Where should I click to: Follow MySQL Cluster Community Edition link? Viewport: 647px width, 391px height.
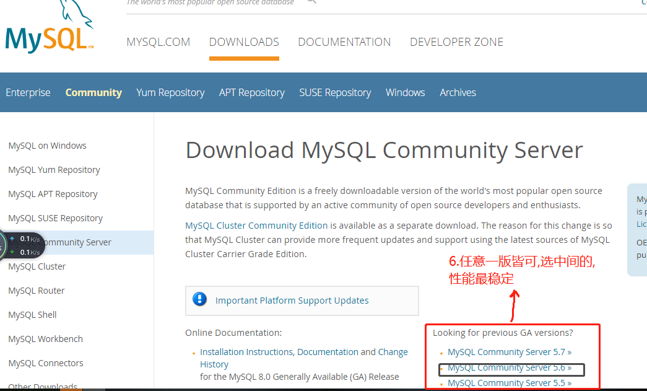256,226
